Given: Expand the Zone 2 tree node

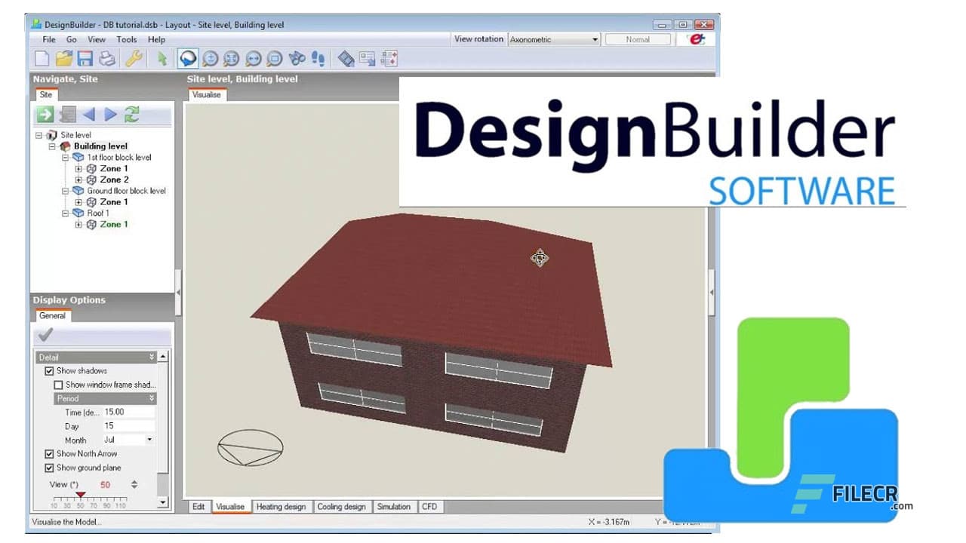Looking at the screenshot, I should (x=78, y=179).
